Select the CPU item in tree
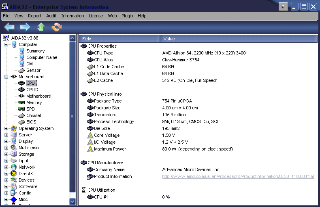The image size is (320, 207). (31, 83)
